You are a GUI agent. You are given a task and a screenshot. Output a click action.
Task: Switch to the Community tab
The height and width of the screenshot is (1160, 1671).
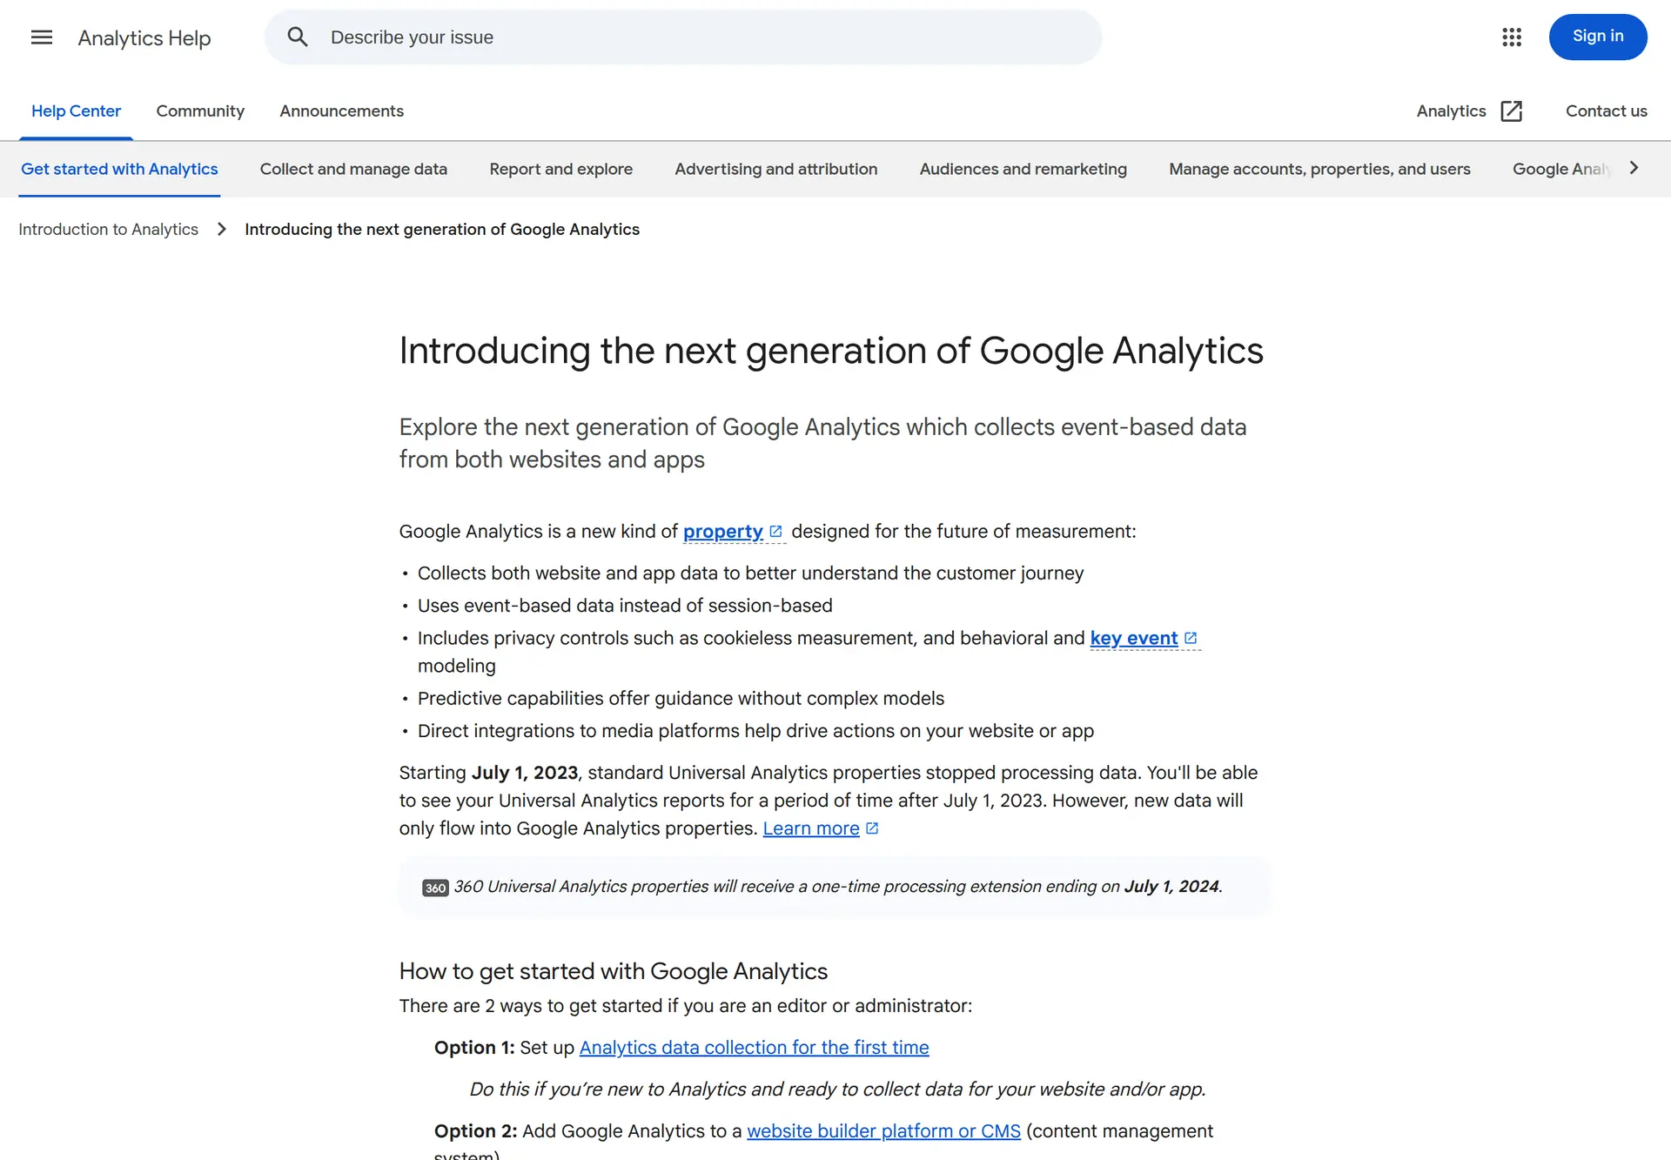click(x=200, y=111)
